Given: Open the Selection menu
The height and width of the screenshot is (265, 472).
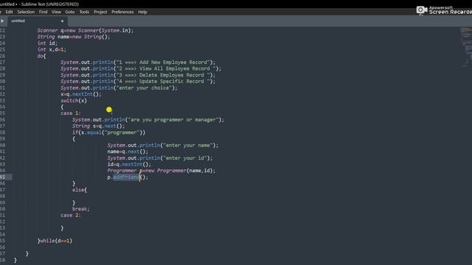Looking at the screenshot, I should (26, 12).
